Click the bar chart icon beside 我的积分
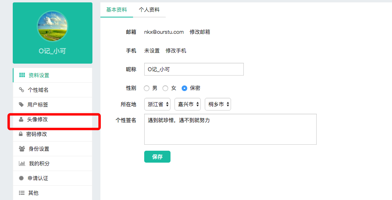Screen dimensions: 392x200 22,163
